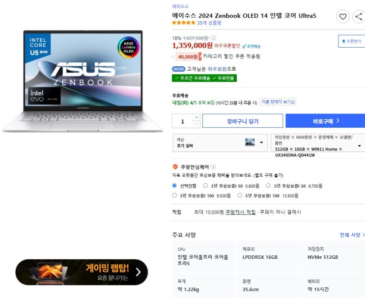Viewport: 365px width, 300px height.
Task: Select 3년 무상보증I 50 for 5,800원
Action: point(205,186)
